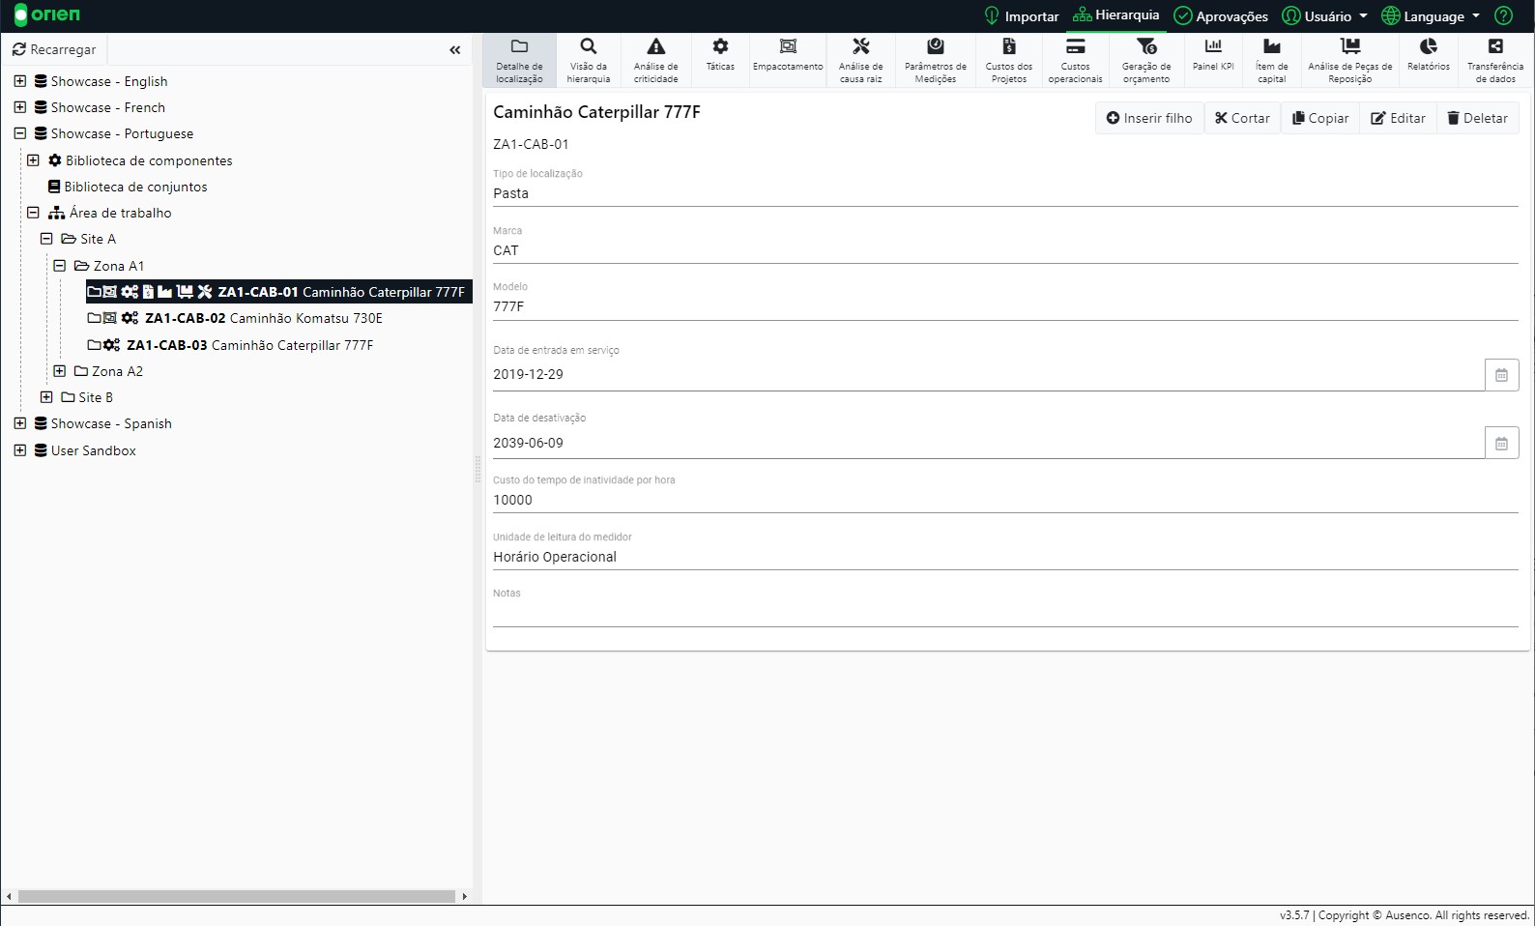Screen dimensions: 1535x926
Task: Click the Editar button
Action: tap(1398, 118)
